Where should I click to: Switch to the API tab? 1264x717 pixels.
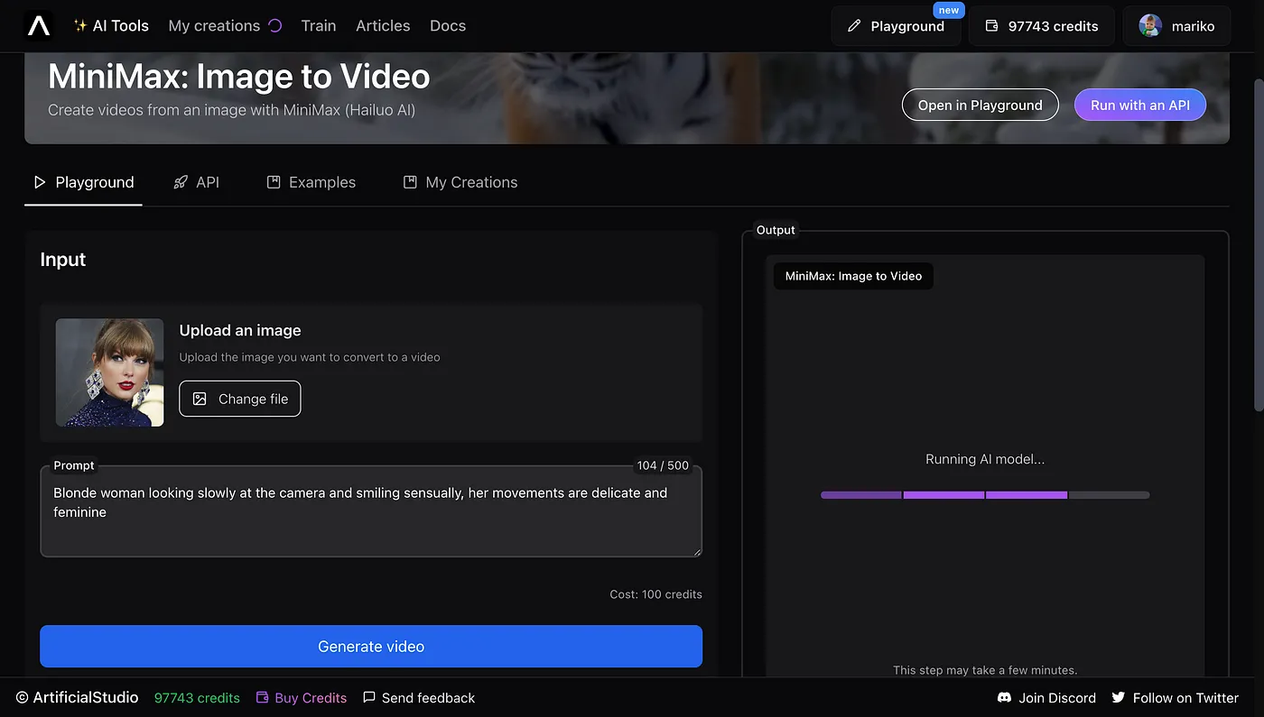pyautogui.click(x=196, y=182)
